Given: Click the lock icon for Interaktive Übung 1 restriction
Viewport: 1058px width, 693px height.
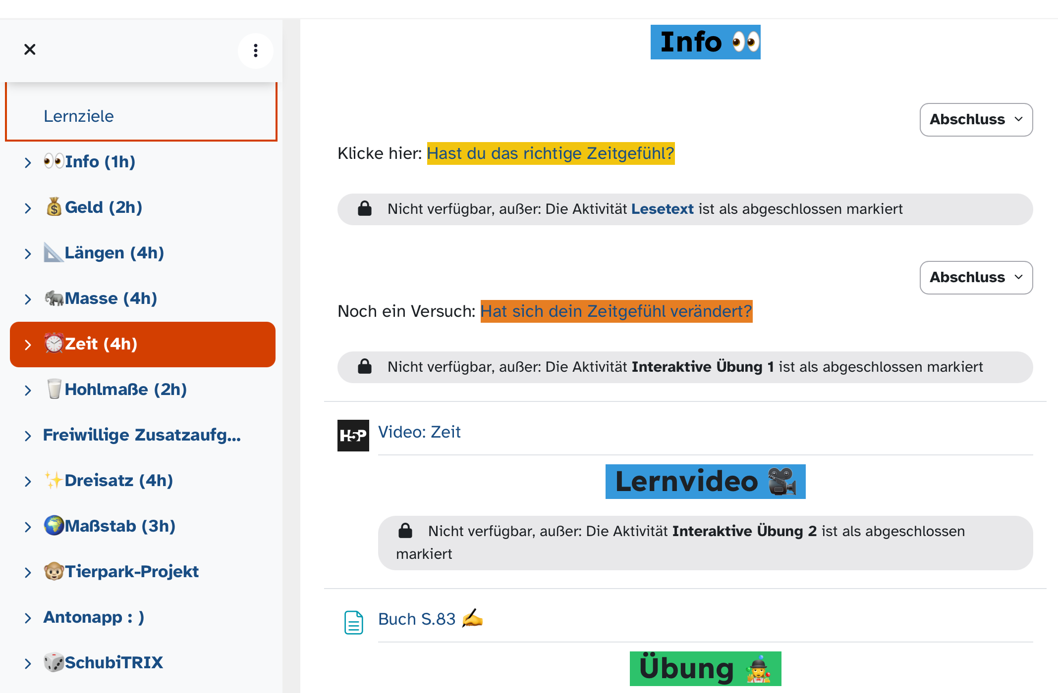Looking at the screenshot, I should [365, 367].
